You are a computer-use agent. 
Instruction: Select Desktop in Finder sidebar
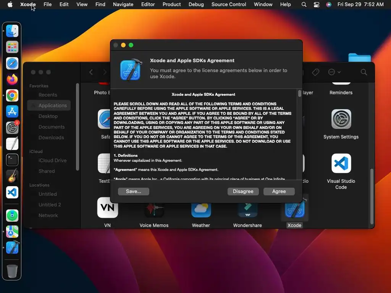click(x=48, y=116)
